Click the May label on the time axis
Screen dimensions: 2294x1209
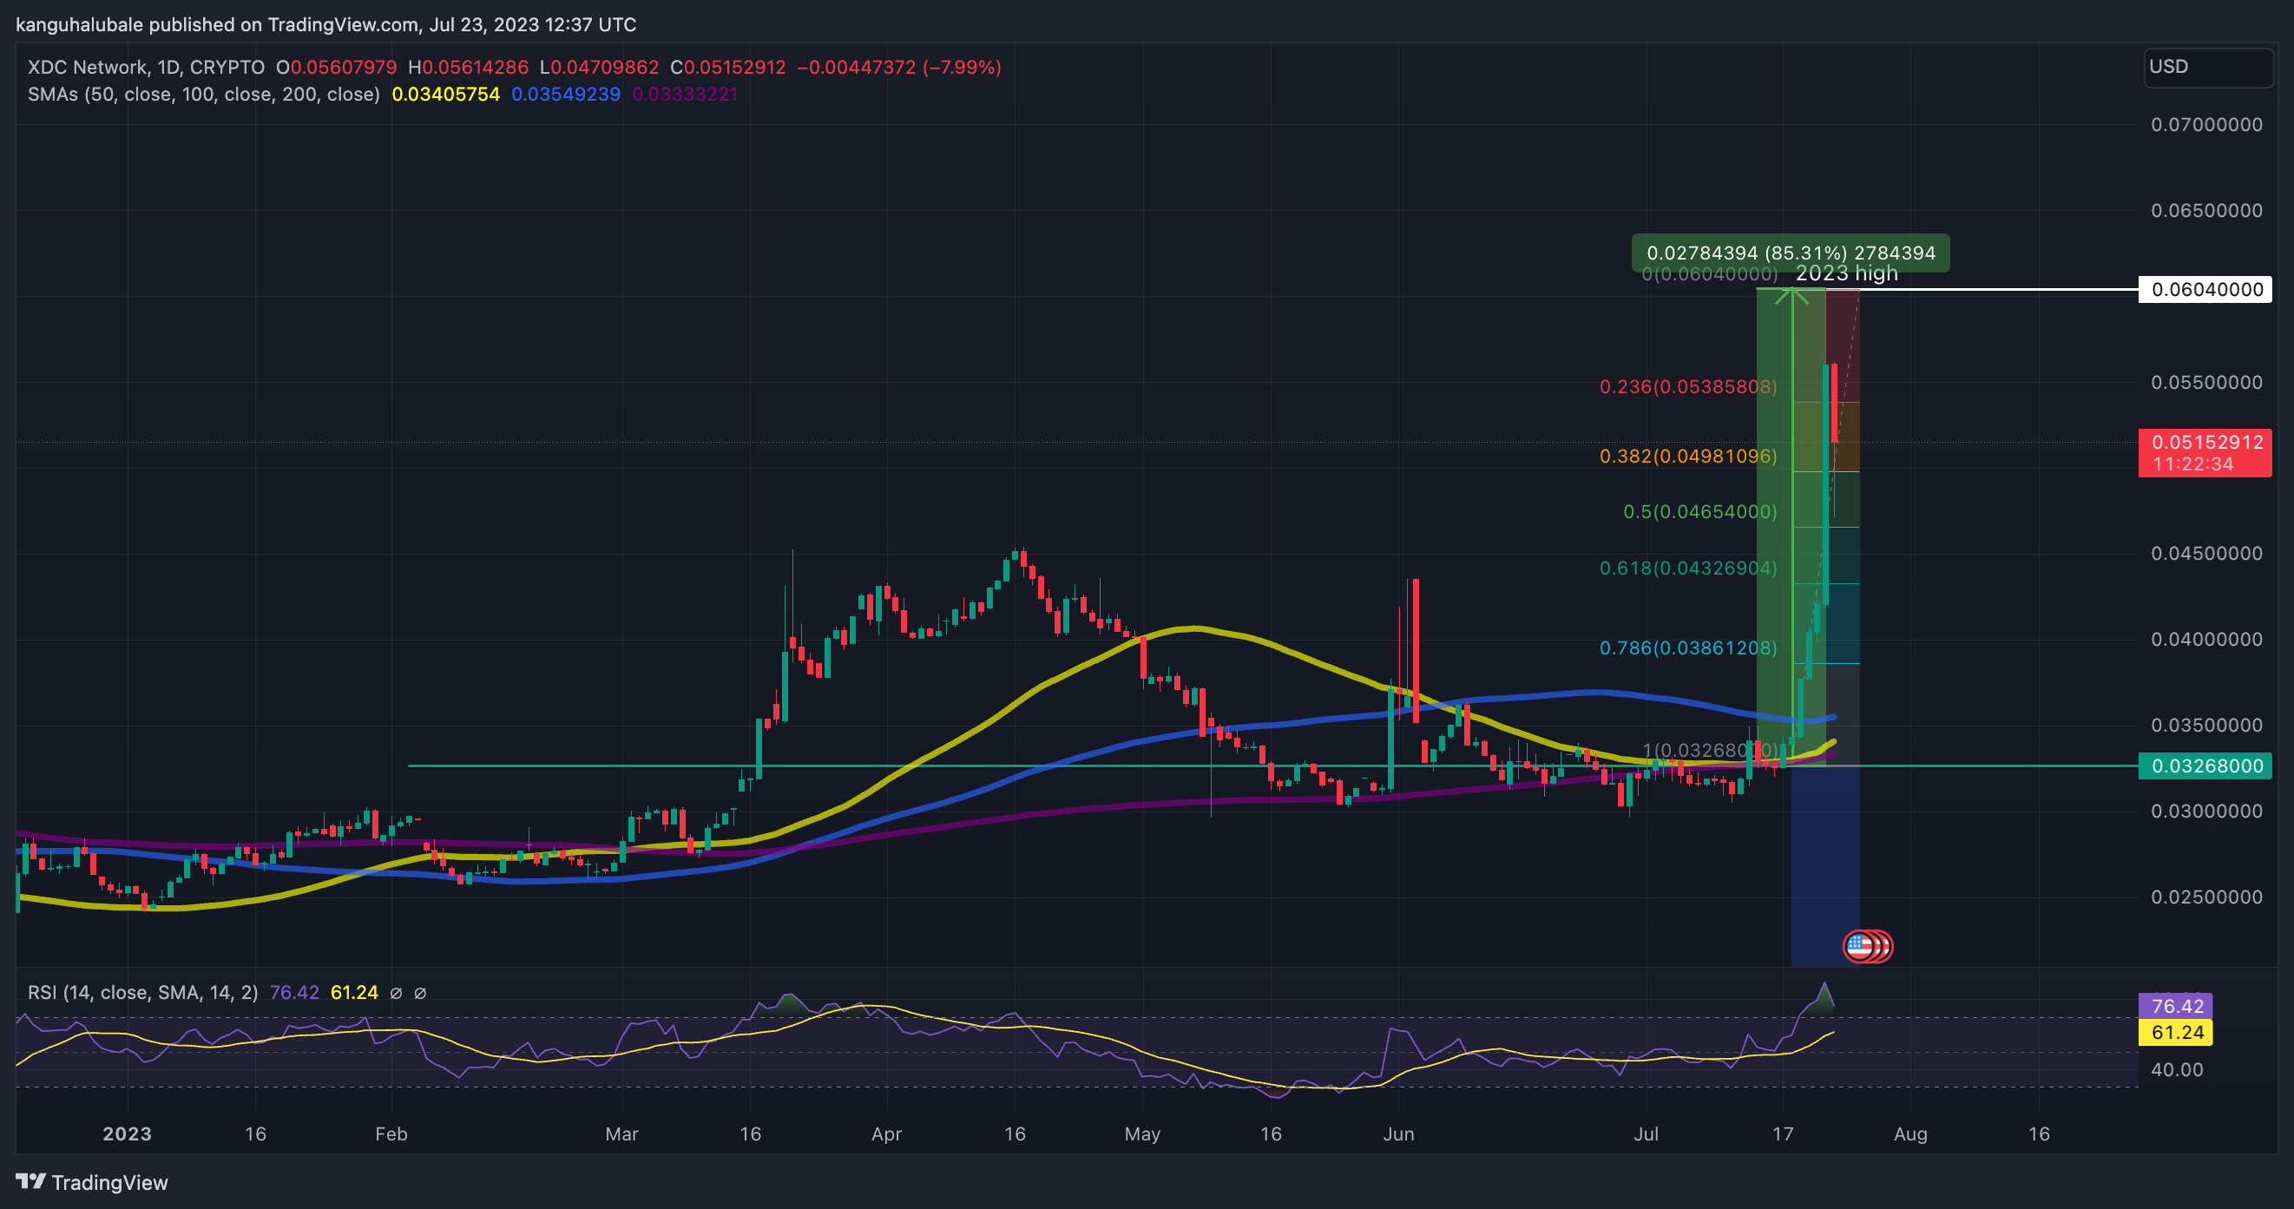(x=1142, y=1134)
